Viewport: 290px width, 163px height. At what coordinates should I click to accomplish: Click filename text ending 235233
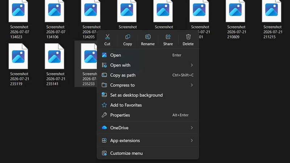90,79
